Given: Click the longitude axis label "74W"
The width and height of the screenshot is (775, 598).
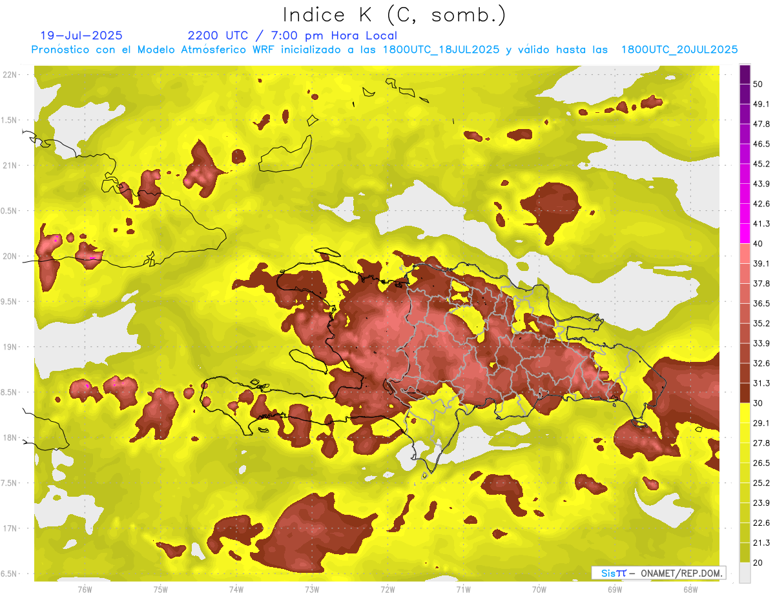Looking at the screenshot, I should point(236,590).
